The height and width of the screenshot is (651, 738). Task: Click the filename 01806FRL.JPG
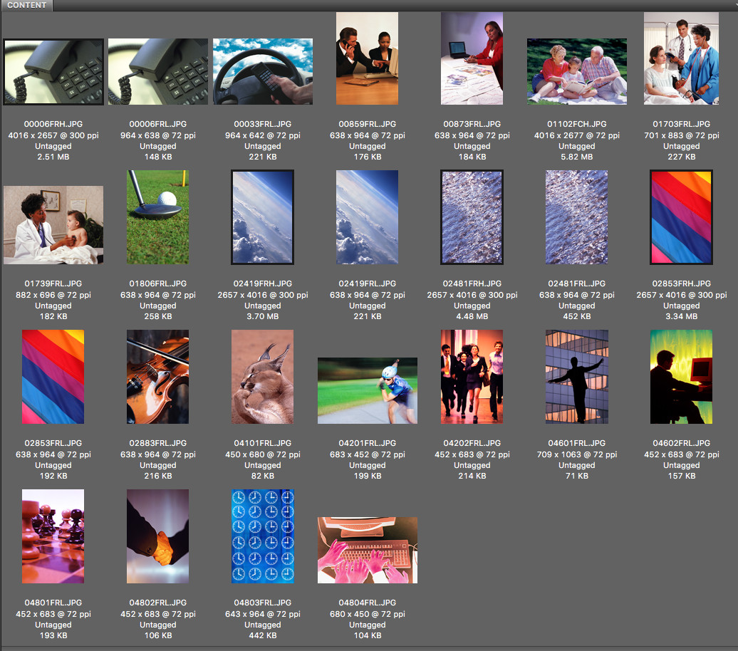tap(157, 284)
